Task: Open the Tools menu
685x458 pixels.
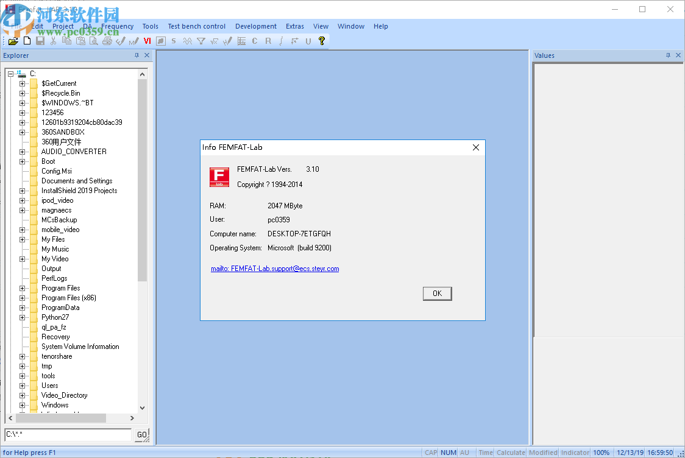Action: coord(151,26)
